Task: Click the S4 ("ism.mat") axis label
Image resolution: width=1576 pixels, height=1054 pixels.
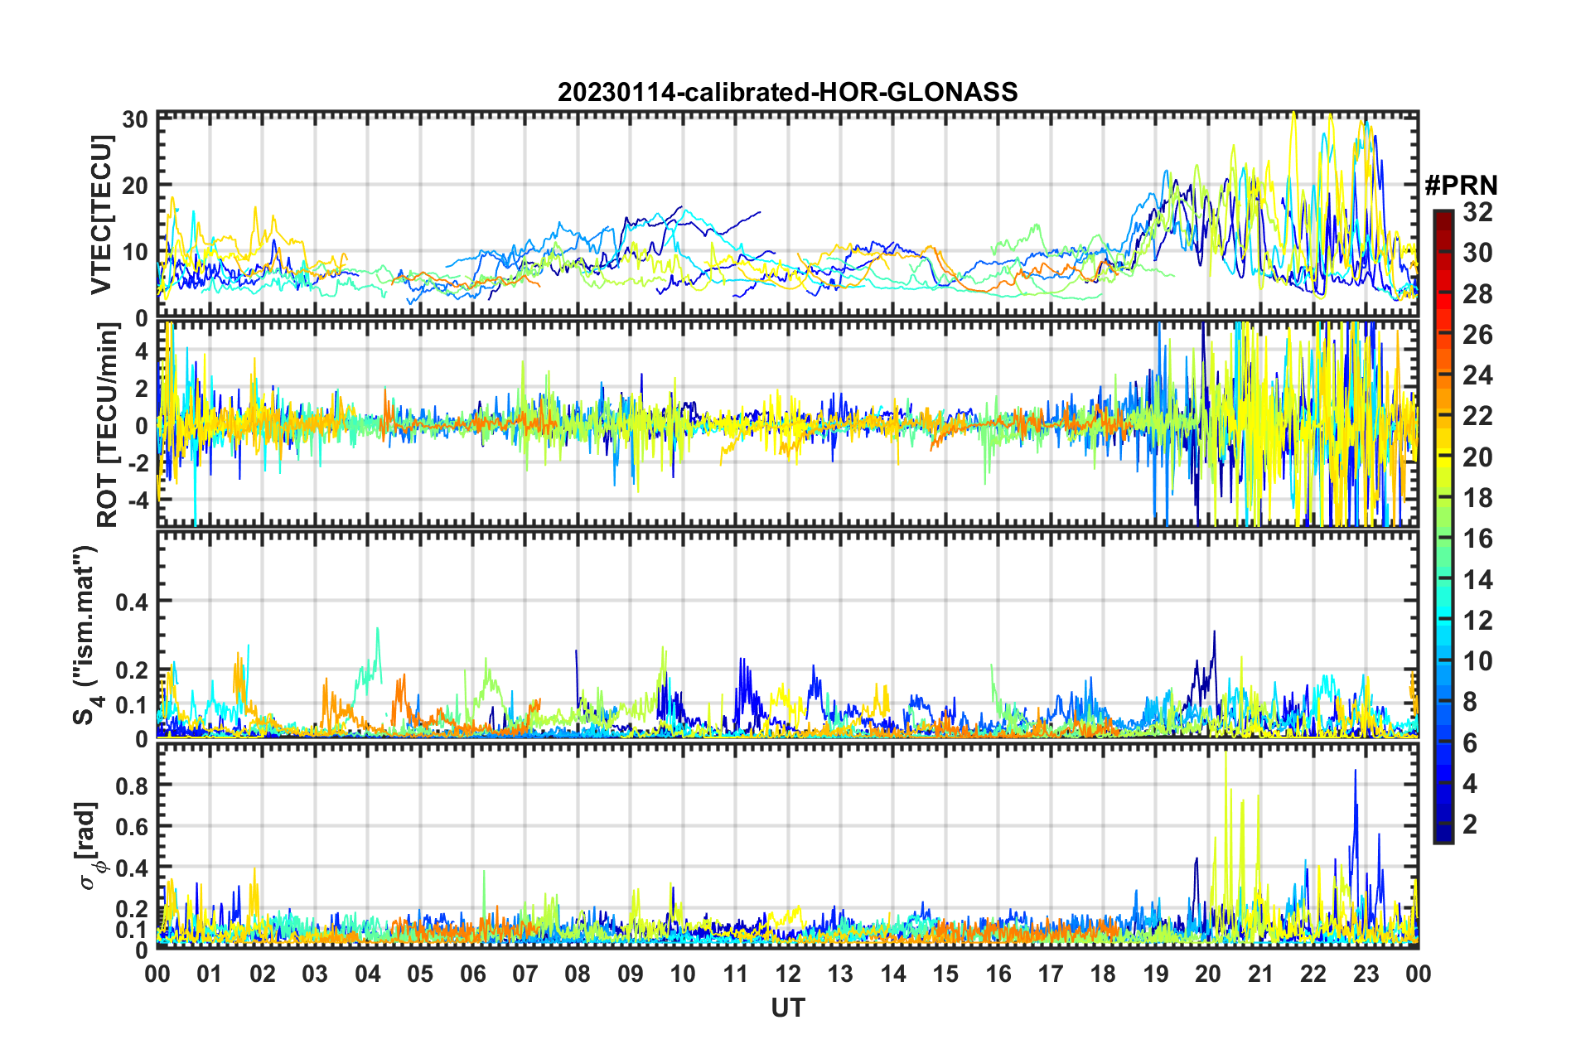Action: 86,636
